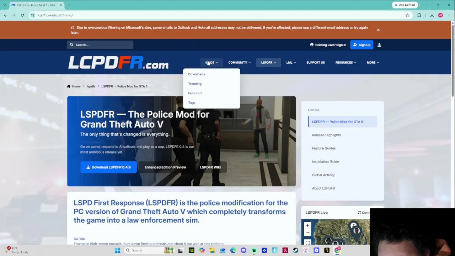Open the Support Us page
455x256 pixels.
tap(316, 63)
